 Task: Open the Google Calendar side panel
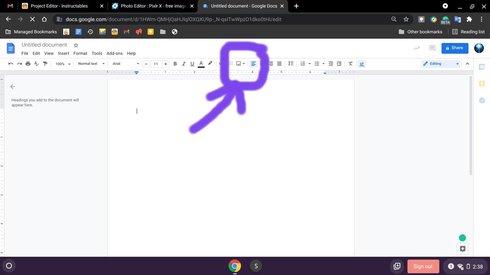[x=482, y=67]
